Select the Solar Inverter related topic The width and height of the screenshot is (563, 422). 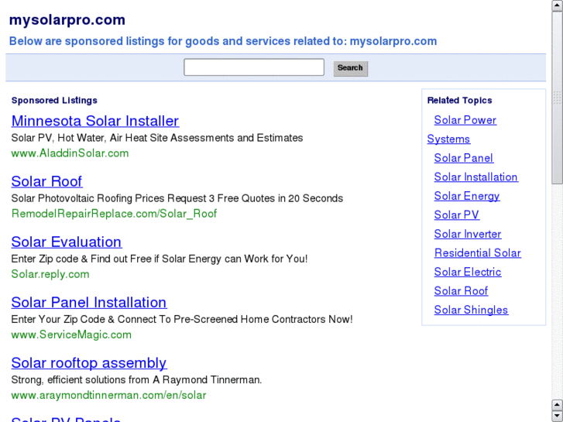pos(467,234)
